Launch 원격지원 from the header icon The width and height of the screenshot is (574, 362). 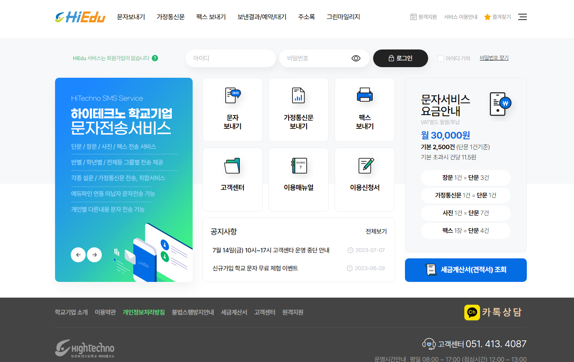(413, 17)
